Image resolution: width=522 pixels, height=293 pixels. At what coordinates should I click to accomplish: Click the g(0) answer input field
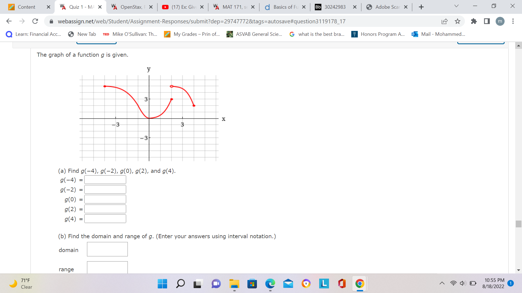pos(105,199)
